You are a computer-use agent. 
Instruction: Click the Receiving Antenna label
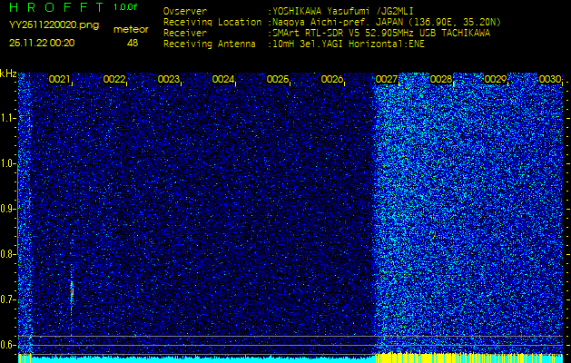[210, 44]
